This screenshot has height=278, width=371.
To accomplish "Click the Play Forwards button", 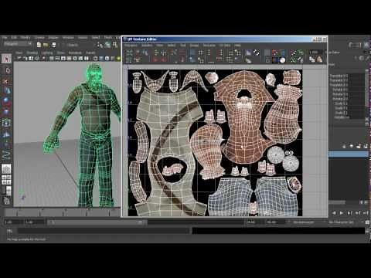I will (x=342, y=213).
